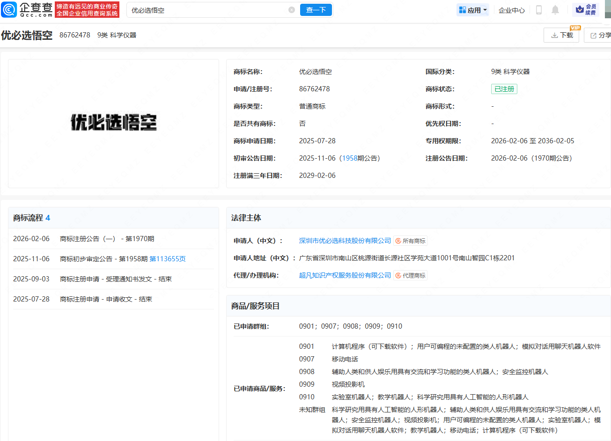Open the 深圳市优必选科技股份有限公司 applicant link
Viewport: 611px width, 441px height.
pyautogui.click(x=345, y=241)
